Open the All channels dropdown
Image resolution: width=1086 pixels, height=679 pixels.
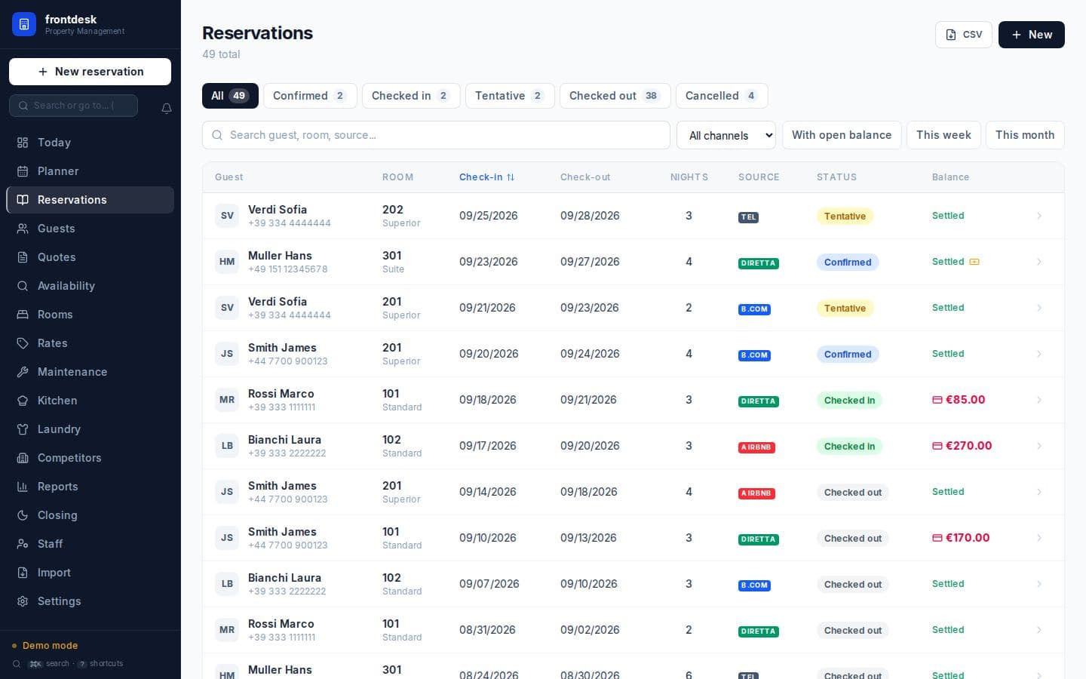pyautogui.click(x=726, y=135)
